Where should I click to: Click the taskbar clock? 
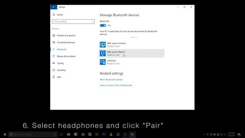231,135
